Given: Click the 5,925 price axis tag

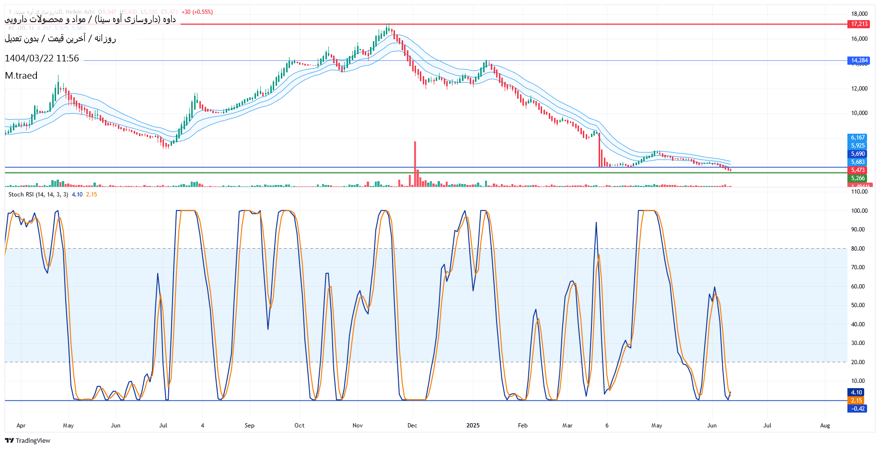Looking at the screenshot, I should (857, 146).
